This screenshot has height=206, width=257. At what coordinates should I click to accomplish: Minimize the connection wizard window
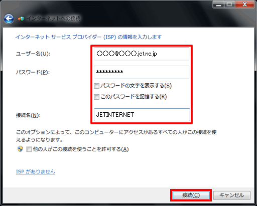click(x=218, y=5)
